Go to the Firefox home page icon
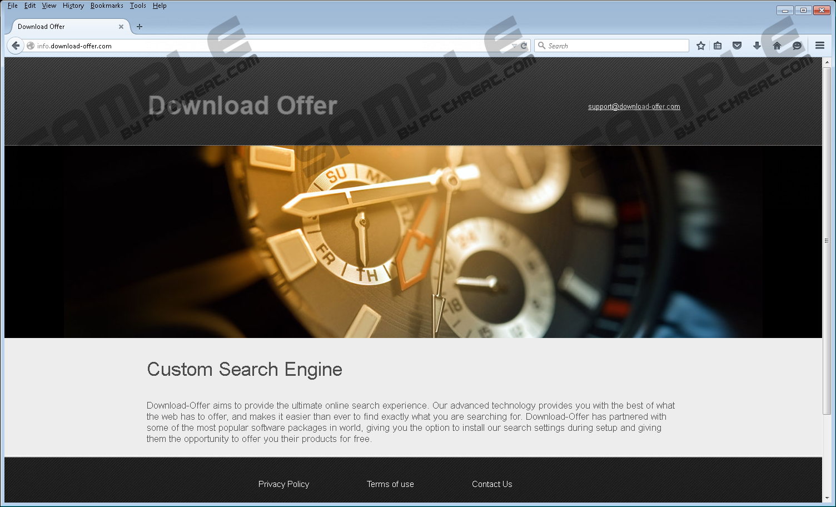This screenshot has height=507, width=836. pyautogui.click(x=777, y=46)
